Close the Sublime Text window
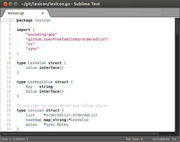Image resolution: width=180 pixels, height=142 pixels. pos(4,4)
